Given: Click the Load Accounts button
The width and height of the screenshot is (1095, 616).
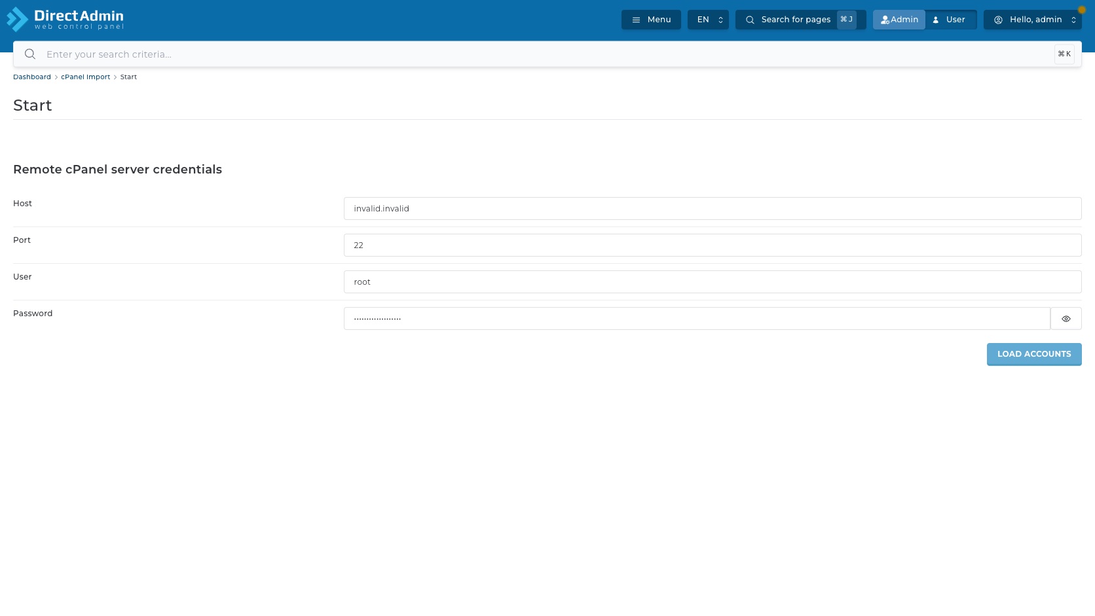Looking at the screenshot, I should pos(1034,354).
